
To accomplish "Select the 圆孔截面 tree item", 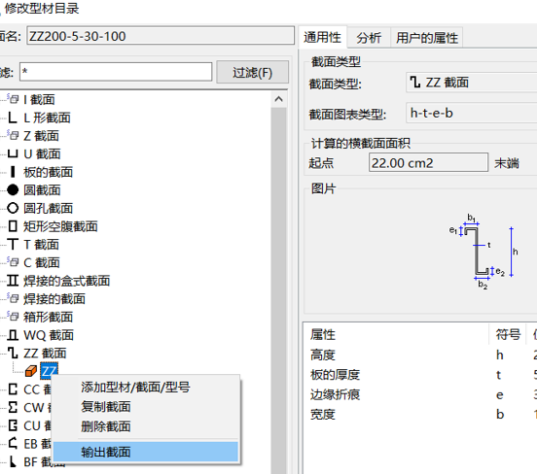I will pyautogui.click(x=49, y=209).
